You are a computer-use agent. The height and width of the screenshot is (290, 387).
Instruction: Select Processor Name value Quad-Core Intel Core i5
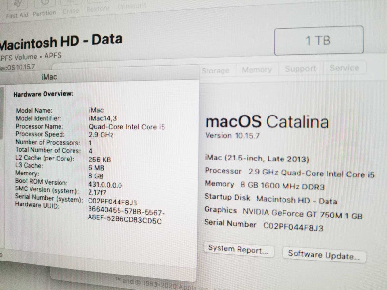(127, 127)
